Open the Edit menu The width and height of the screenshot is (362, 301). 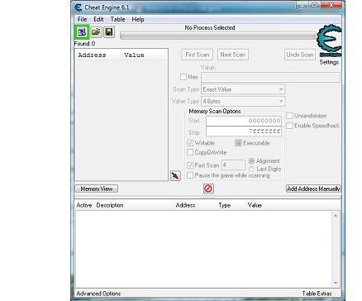pos(98,19)
